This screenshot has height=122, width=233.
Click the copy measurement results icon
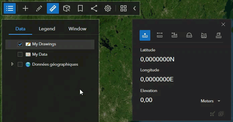tap(221, 114)
